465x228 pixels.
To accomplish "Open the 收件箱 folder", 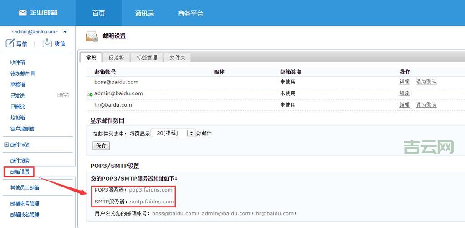I will tap(17, 62).
